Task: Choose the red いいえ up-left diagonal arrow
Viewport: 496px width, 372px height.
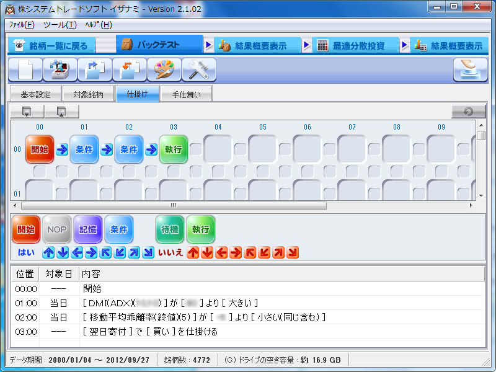Action: (x=250, y=252)
